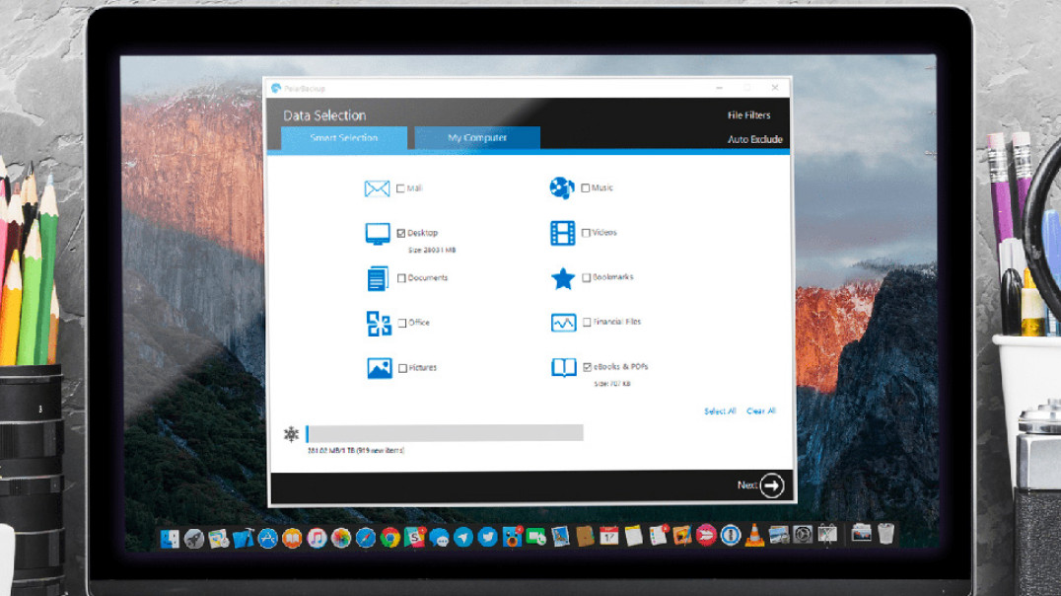1061x596 pixels.
Task: Click the Financial Files chart icon
Action: [564, 323]
